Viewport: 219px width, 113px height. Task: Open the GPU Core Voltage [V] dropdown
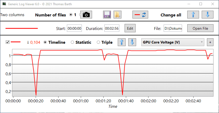click(x=173, y=42)
